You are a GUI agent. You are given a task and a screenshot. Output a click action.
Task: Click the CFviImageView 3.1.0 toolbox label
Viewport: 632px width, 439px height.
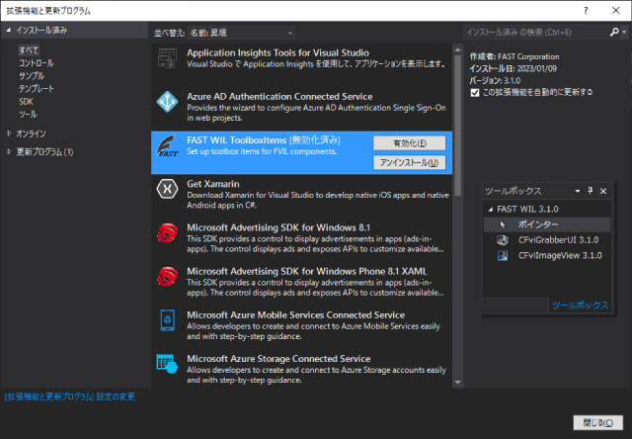560,255
